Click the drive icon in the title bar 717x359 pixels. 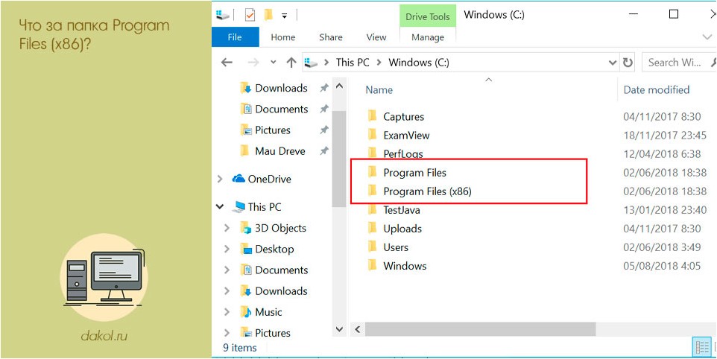[222, 15]
